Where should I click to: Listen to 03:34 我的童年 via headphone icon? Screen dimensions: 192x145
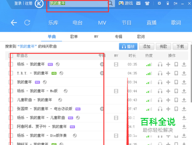160,82
